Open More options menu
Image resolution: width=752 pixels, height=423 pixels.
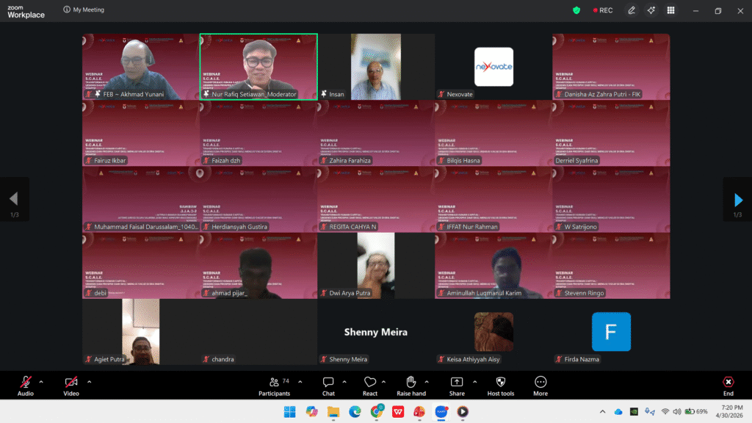(540, 386)
